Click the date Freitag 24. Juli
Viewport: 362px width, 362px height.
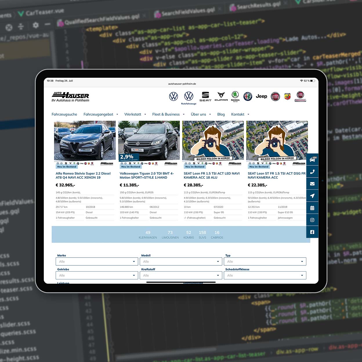tap(64, 81)
